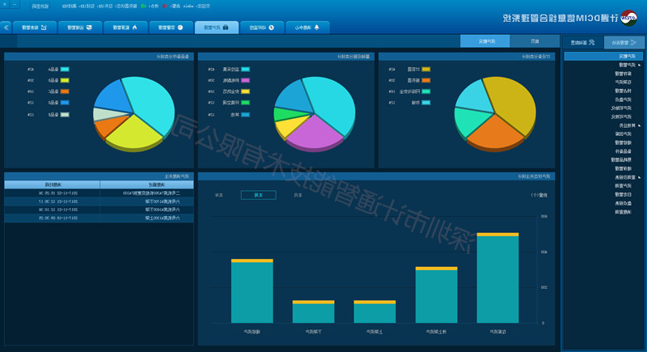
Task: Click the pie icon for 容量管理
Action: [x=180, y=27]
